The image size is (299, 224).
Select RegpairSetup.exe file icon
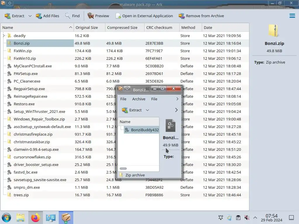[x=9, y=89]
